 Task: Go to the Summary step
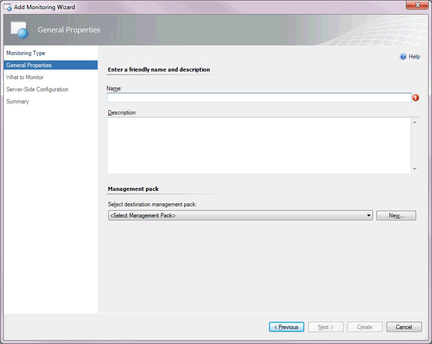tap(17, 101)
